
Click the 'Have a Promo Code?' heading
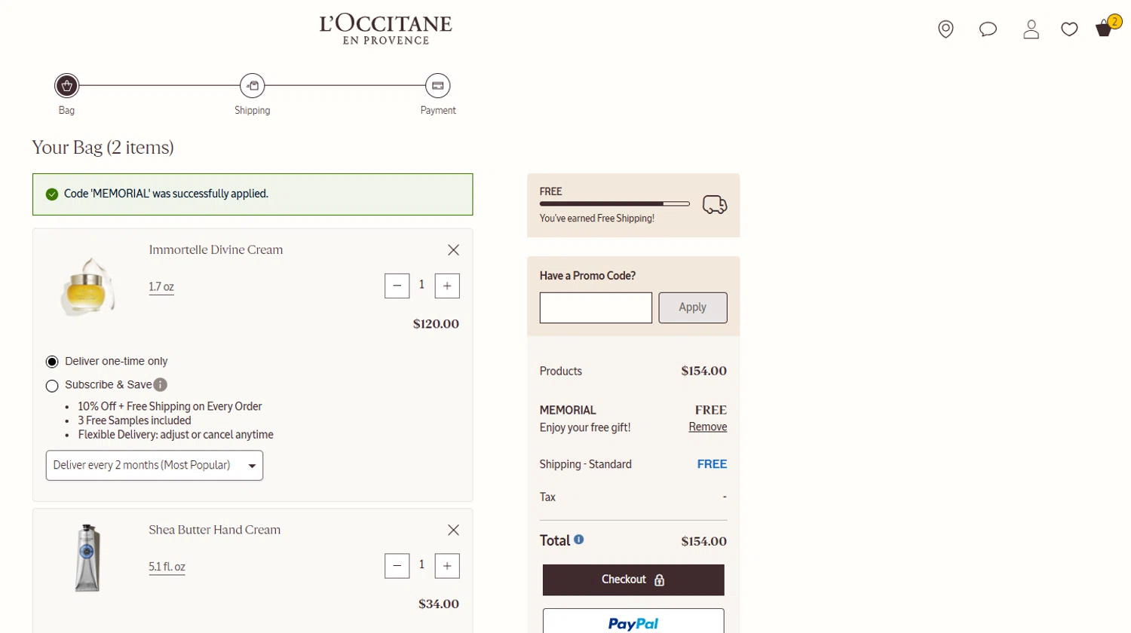point(587,276)
